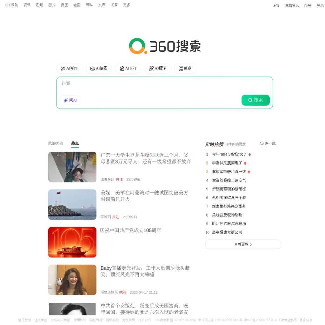Show more AI tools via 更多 chip
The image size is (325, 325).
185,69
